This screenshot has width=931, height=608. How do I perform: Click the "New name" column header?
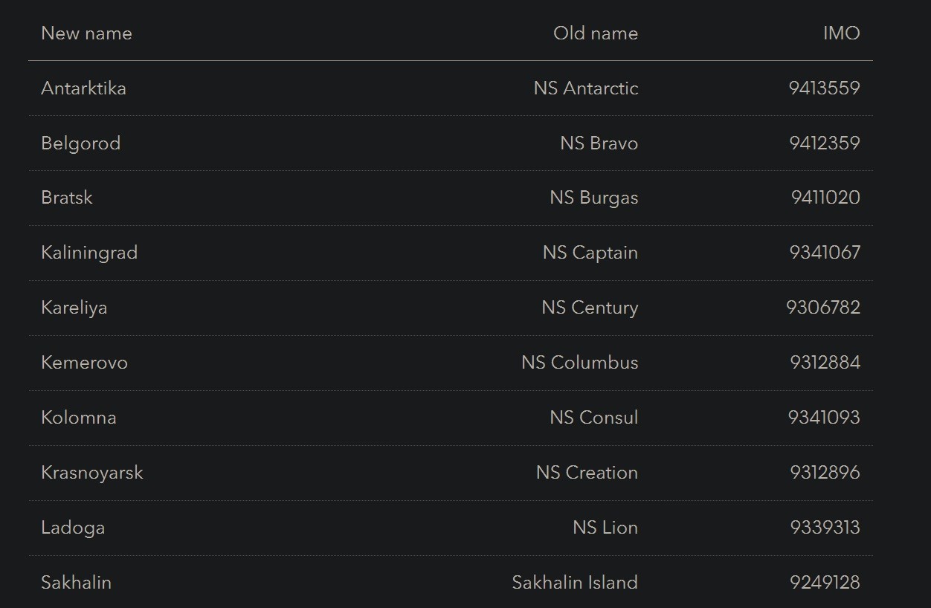tap(86, 33)
